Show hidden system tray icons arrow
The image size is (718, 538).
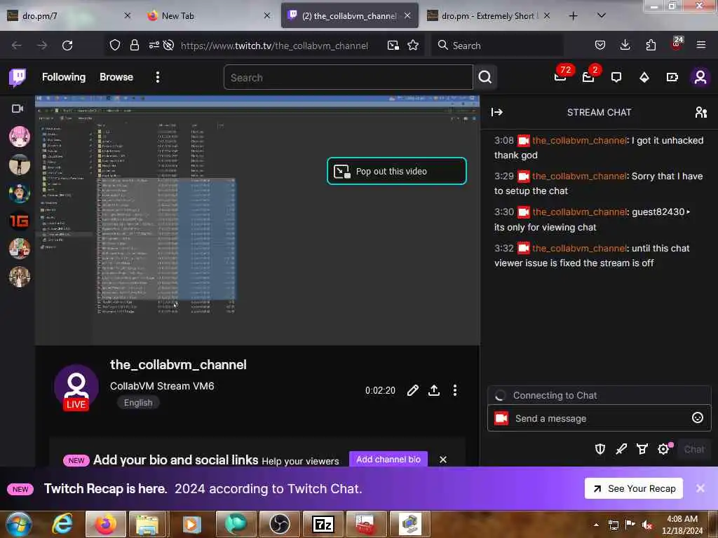pos(596,525)
